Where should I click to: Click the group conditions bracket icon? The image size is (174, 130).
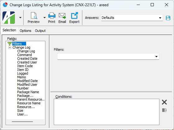[x=164, y=110]
